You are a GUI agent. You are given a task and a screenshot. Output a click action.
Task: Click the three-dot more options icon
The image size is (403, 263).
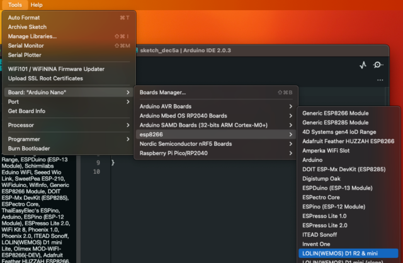point(380,80)
